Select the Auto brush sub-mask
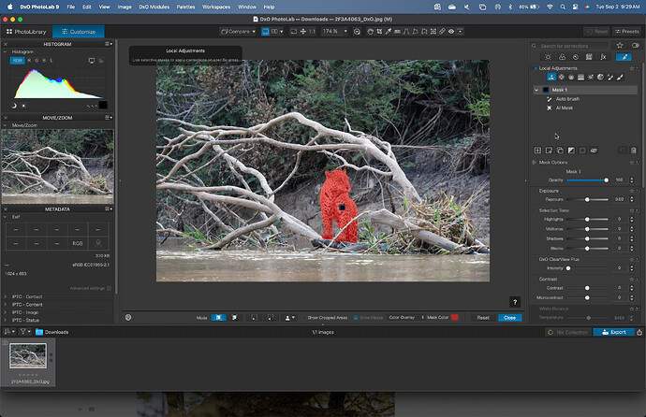 point(567,99)
